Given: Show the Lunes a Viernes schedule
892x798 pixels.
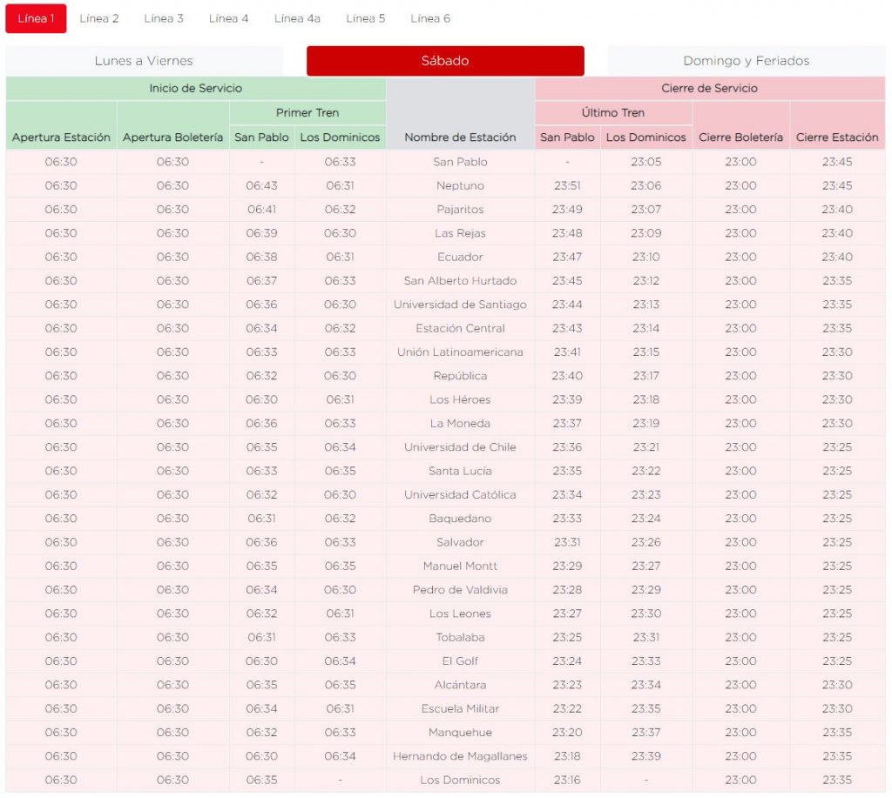Looking at the screenshot, I should click(x=144, y=61).
